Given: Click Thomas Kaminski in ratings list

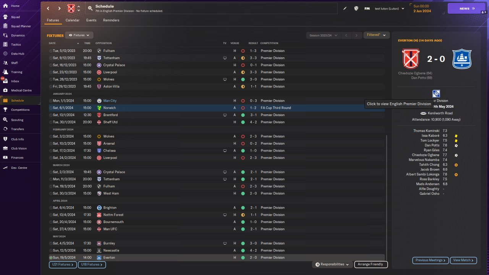Looking at the screenshot, I should 426,131.
